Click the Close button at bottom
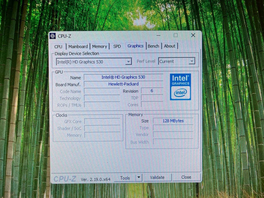 (x=186, y=177)
